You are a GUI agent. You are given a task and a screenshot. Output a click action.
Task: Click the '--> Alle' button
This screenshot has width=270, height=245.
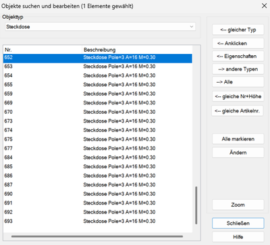tap(238, 82)
